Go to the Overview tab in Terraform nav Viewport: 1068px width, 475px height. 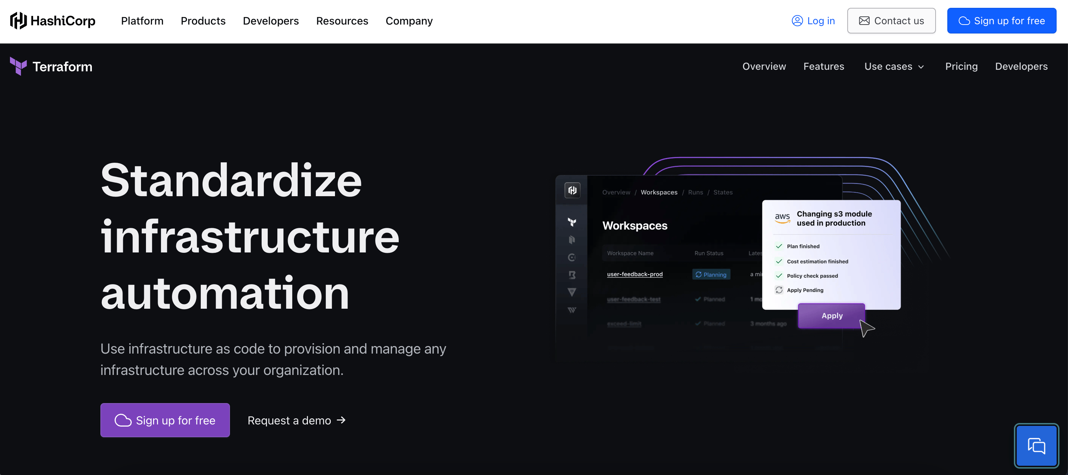pos(764,66)
